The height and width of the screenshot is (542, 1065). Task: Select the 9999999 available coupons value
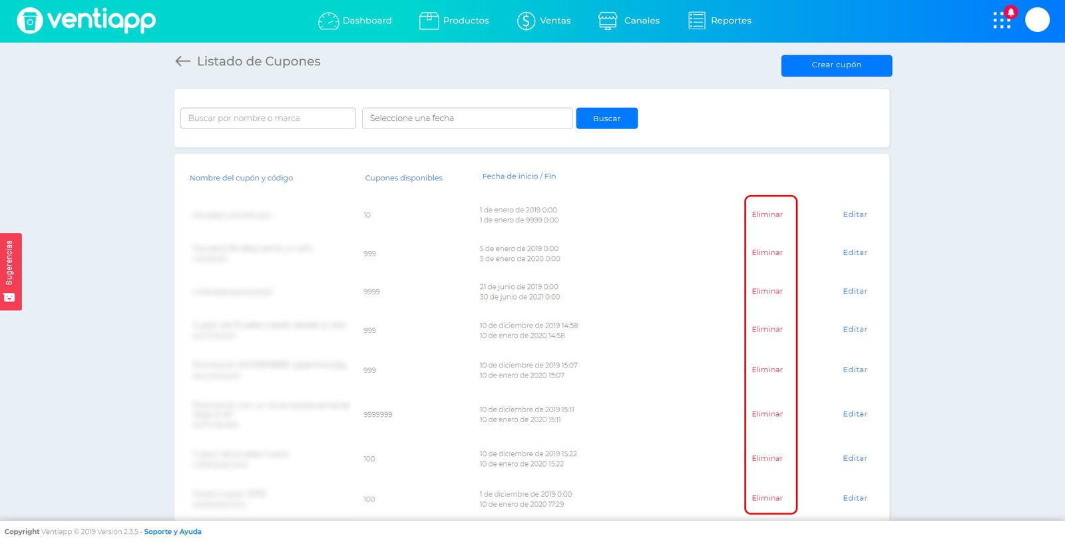pos(378,414)
